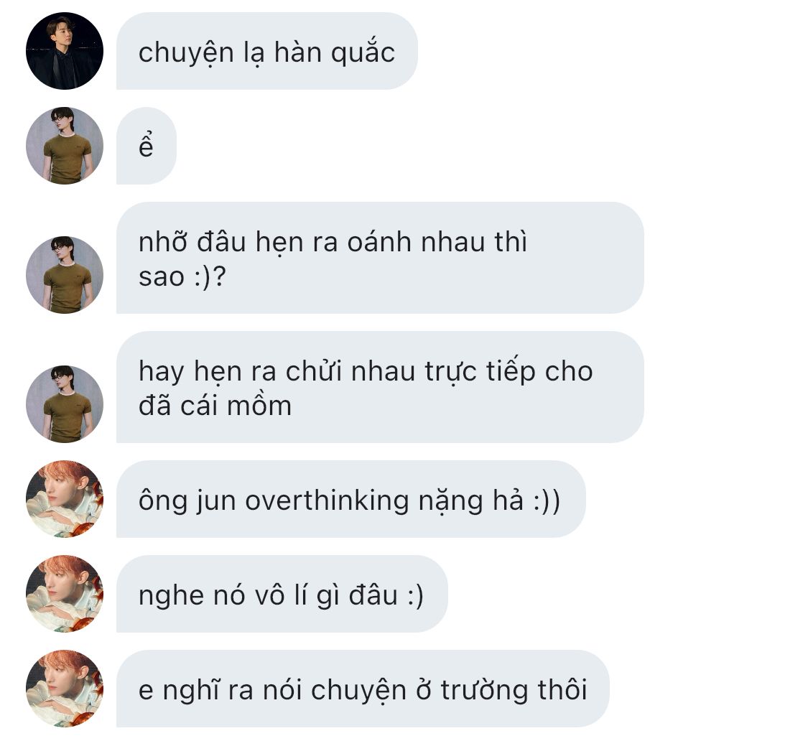Select the "chuyện lạ hàn quốc" message bubble
The width and height of the screenshot is (808, 736).
(267, 51)
